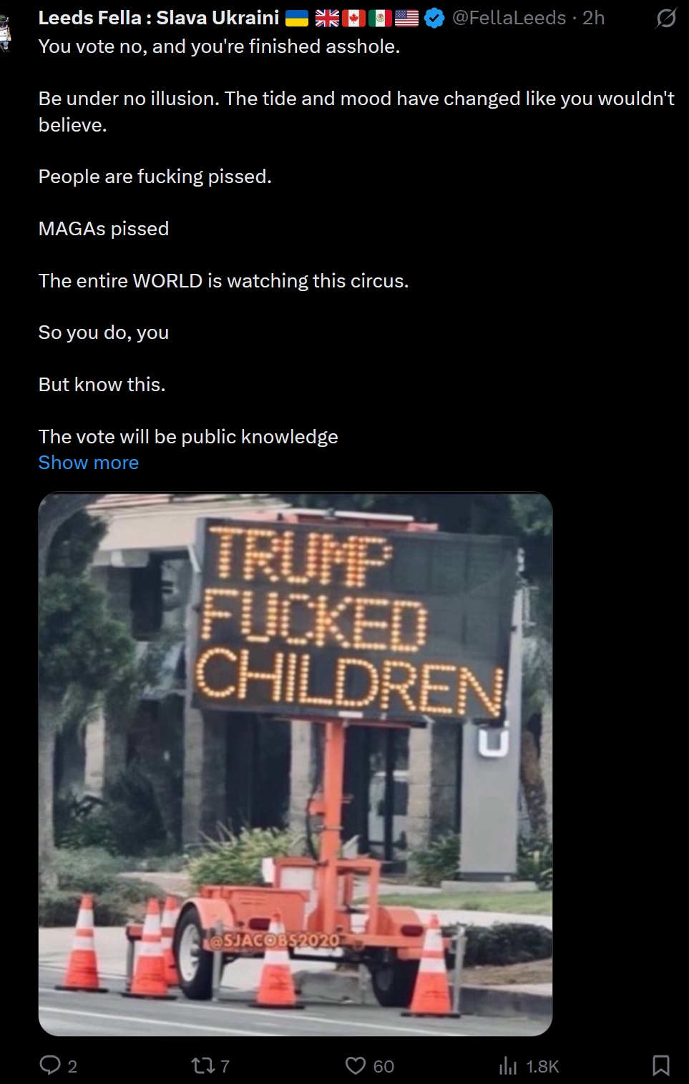689x1084 pixels.
Task: Click the United States flag emoji in the name
Action: tap(406, 19)
